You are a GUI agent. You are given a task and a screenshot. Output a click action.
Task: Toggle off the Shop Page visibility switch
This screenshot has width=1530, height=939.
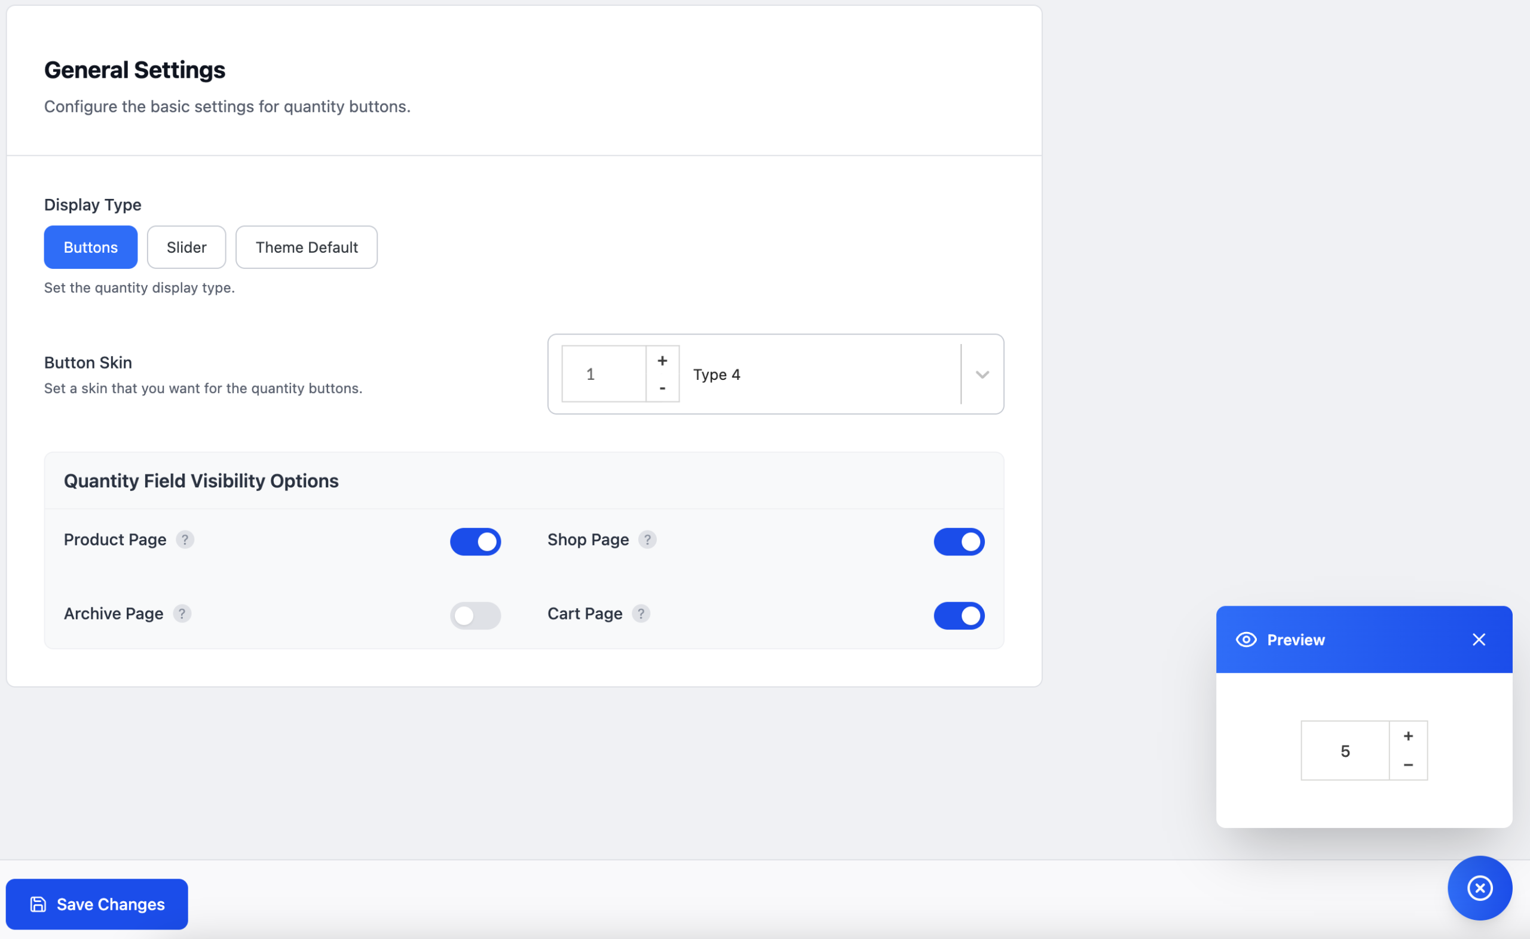tap(959, 542)
